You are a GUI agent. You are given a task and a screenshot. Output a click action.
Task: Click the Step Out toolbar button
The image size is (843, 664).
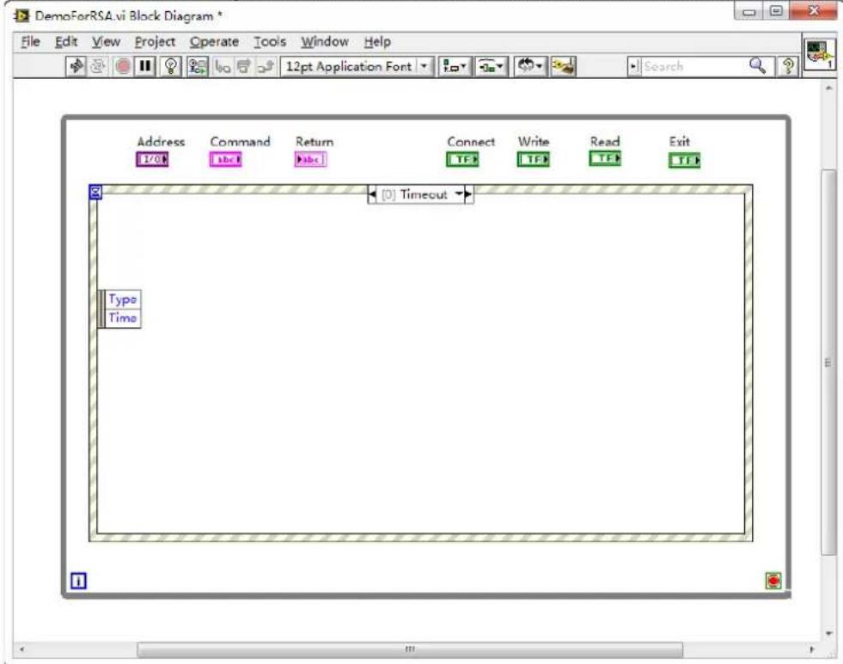(265, 67)
